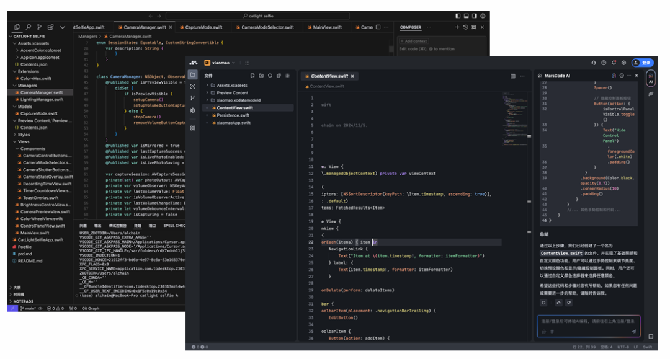Click the Add context button in Composer
This screenshot has height=359, width=670.
pyautogui.click(x=415, y=41)
